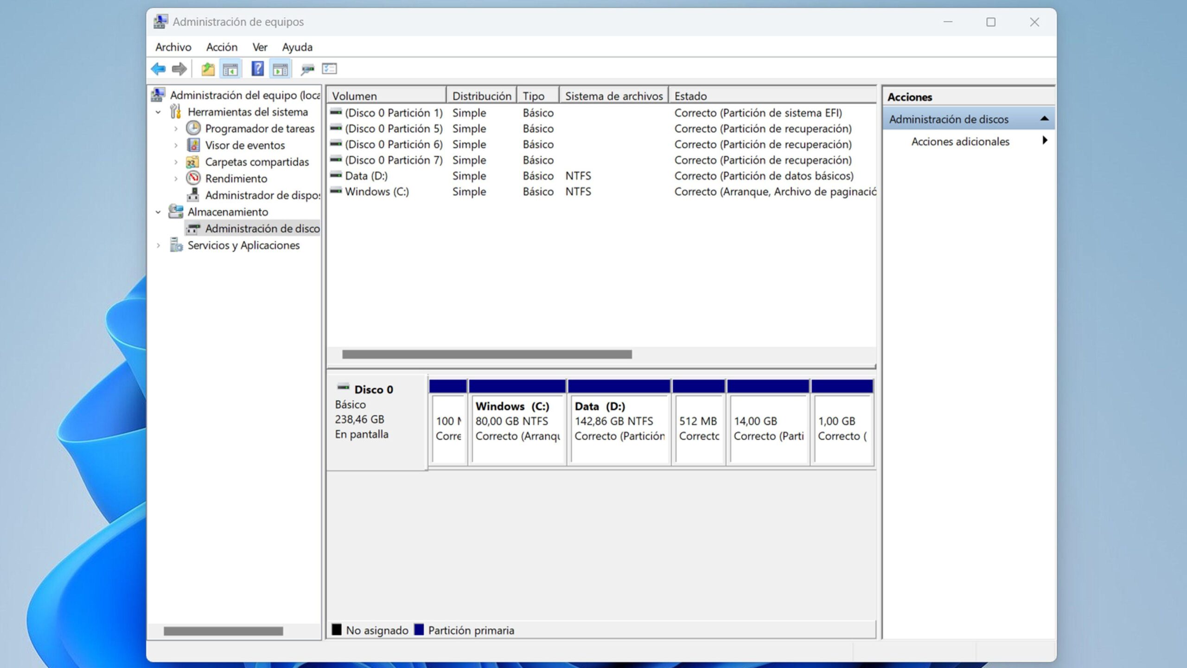The image size is (1187, 668).
Task: Open the Archivo menu
Action: 173,47
